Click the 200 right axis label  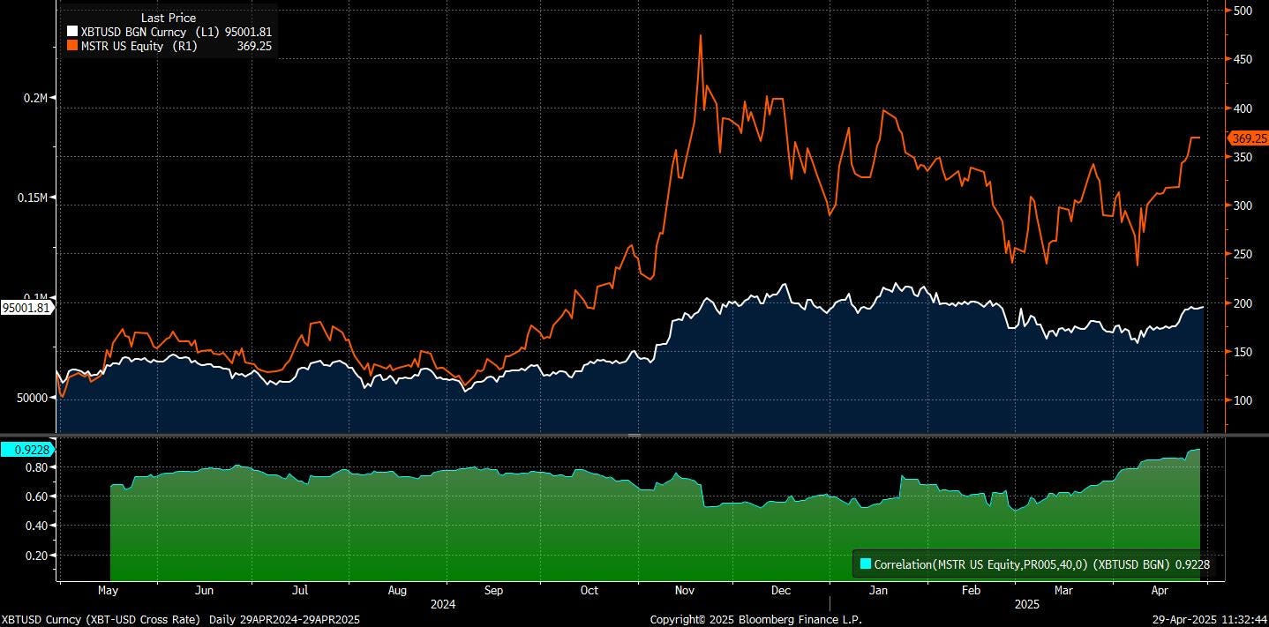coord(1243,303)
